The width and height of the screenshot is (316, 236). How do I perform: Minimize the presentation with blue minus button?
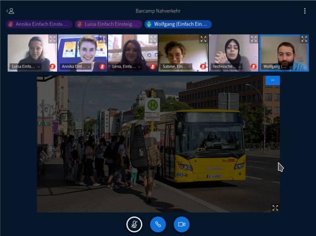(272, 80)
